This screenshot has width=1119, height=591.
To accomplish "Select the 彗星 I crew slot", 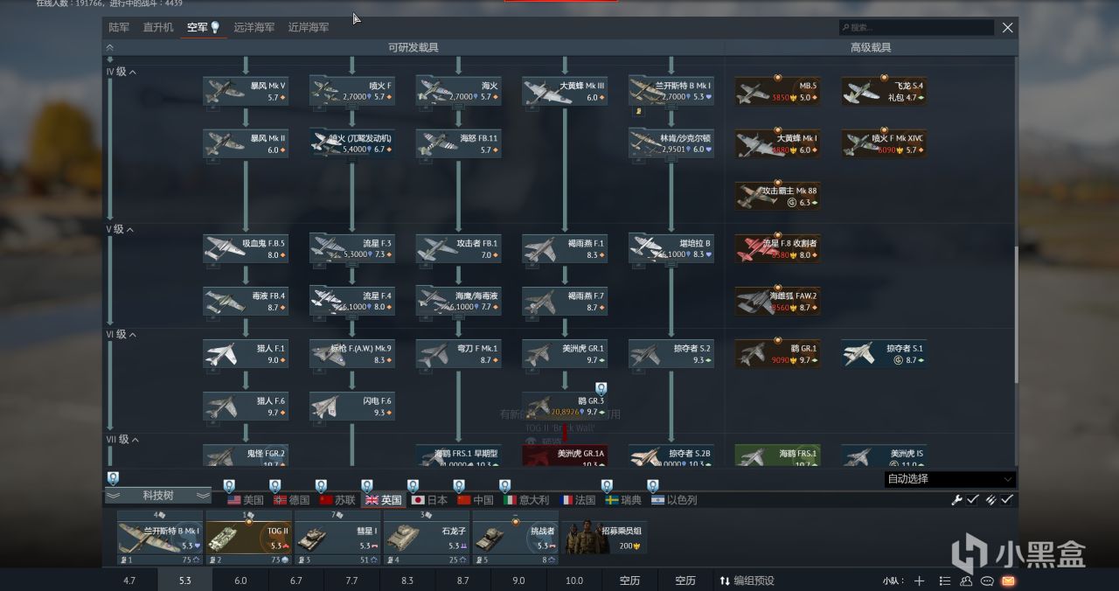I will [337, 539].
